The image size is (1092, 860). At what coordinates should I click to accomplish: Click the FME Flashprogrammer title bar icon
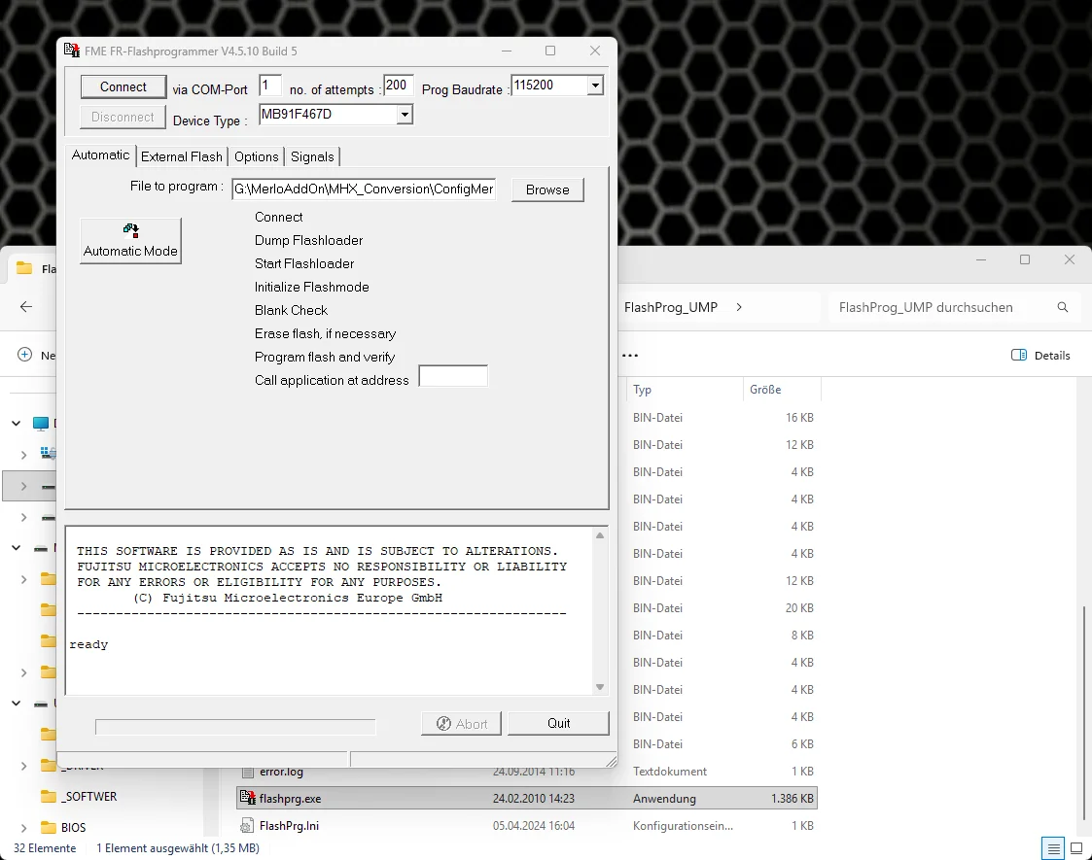point(71,50)
